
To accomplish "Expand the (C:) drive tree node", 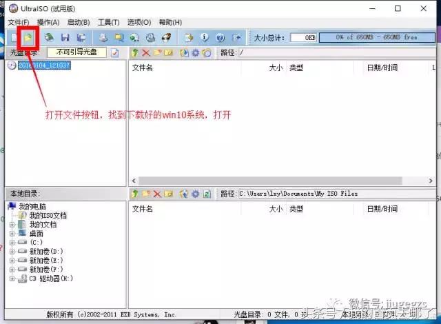I will (12, 243).
